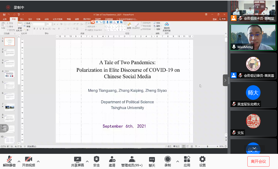The height and width of the screenshot is (169, 278).
Task: Expand audio options arrow beside 解除静音
Action: [x=19, y=161]
